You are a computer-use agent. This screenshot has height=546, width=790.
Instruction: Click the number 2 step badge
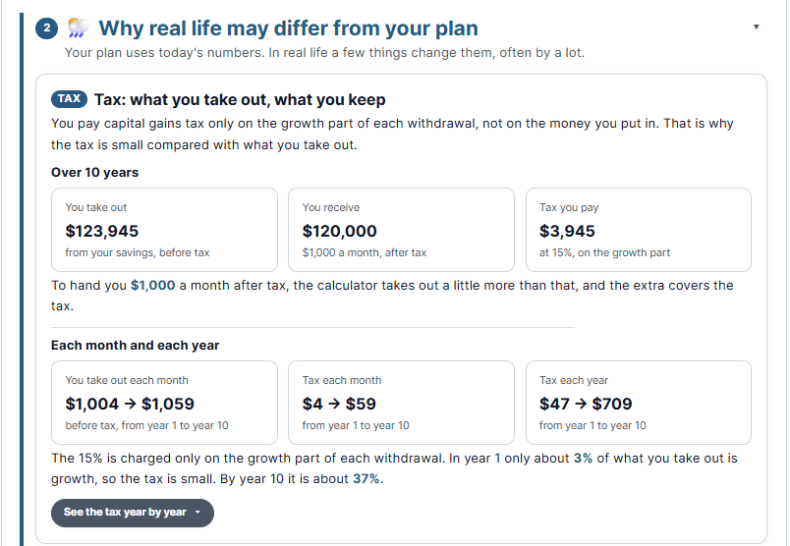point(46,27)
